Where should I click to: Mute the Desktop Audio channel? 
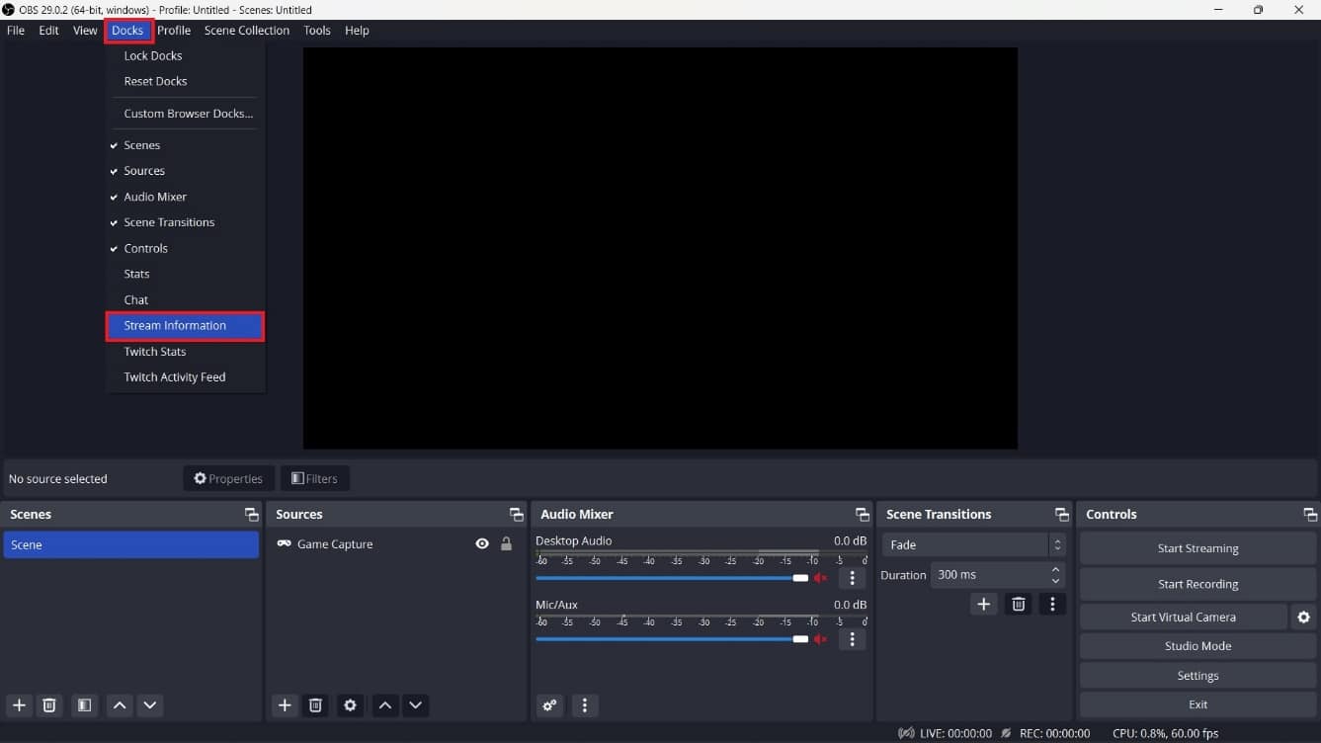(x=820, y=577)
